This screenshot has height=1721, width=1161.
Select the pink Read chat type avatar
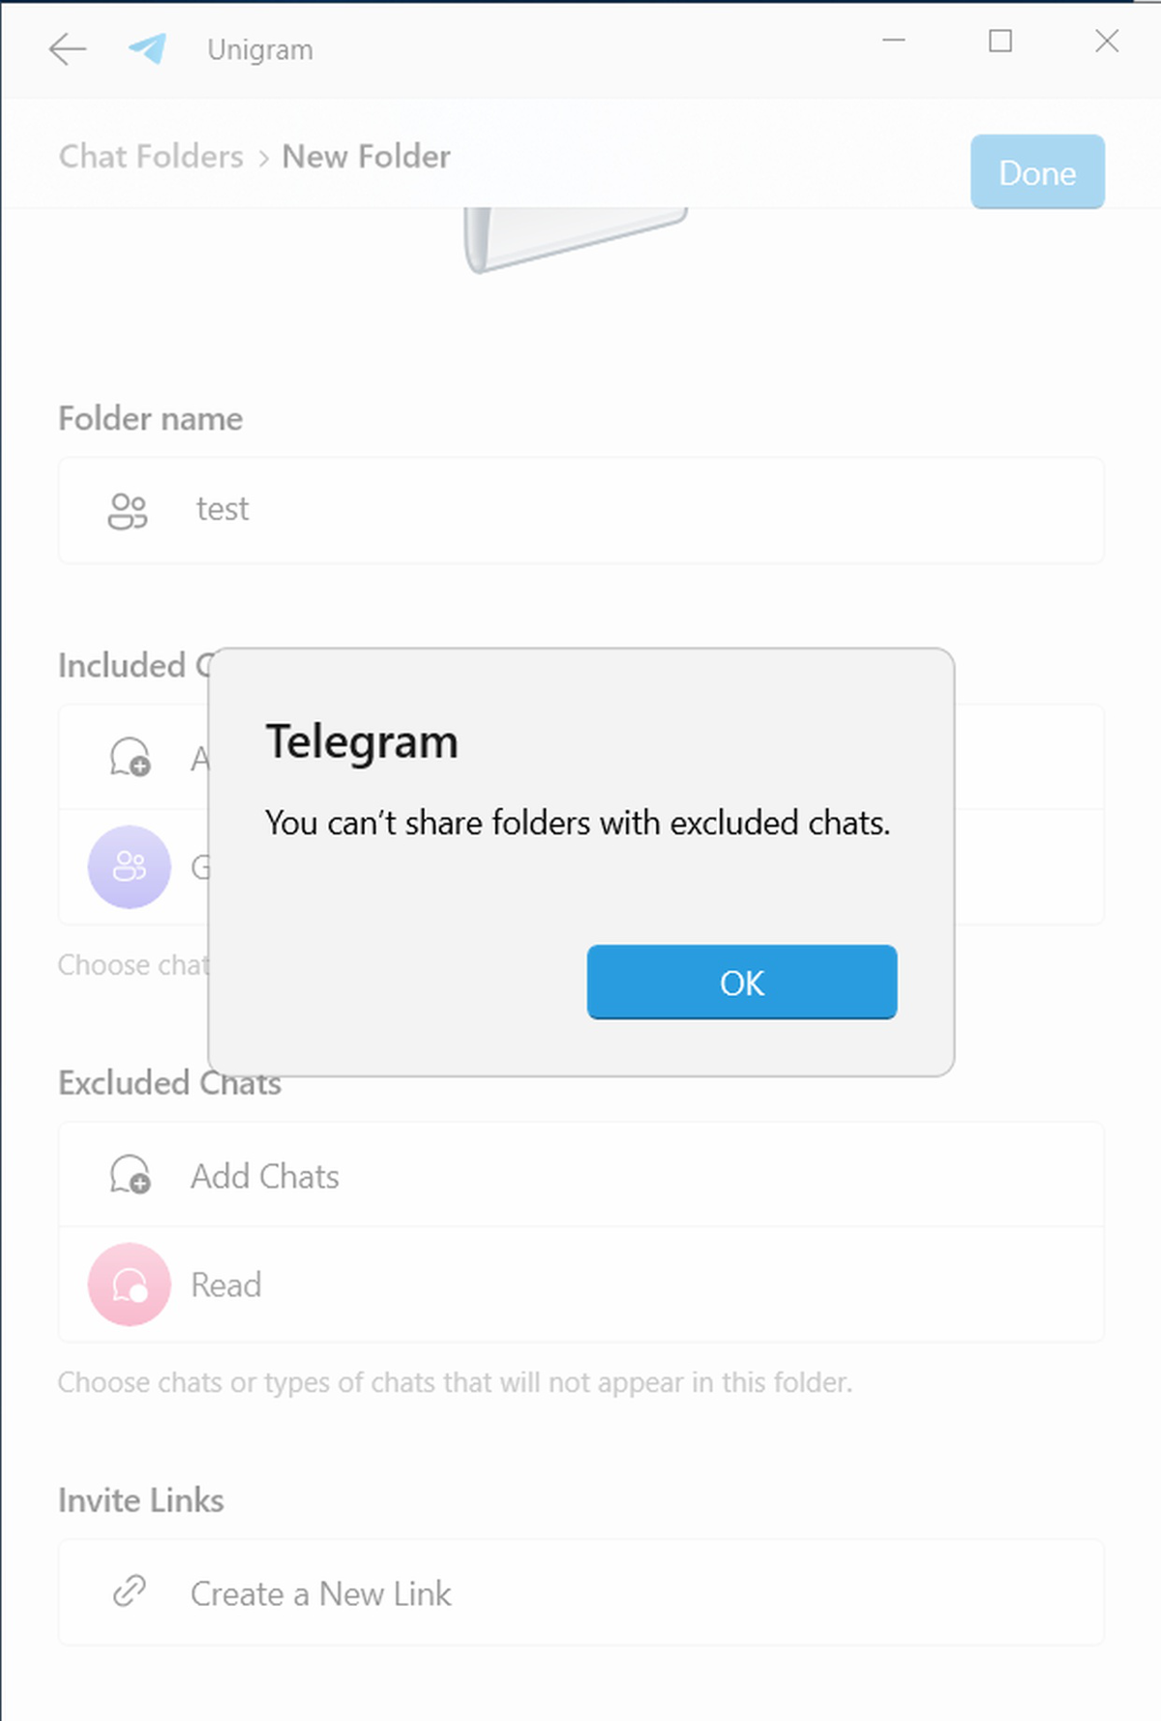click(130, 1284)
